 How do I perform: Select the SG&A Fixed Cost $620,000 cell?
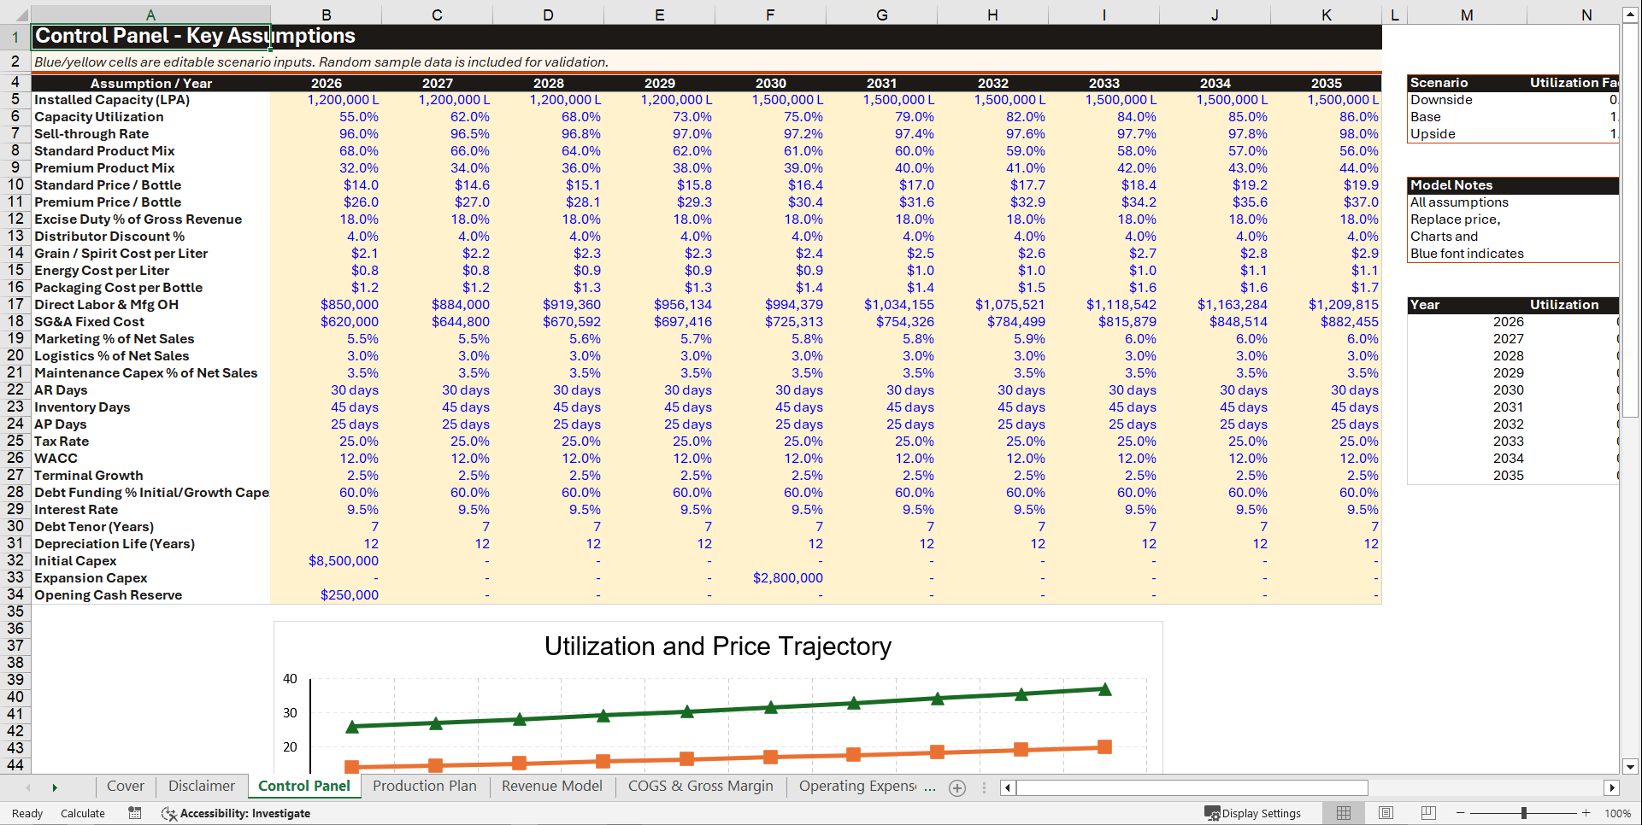326,322
